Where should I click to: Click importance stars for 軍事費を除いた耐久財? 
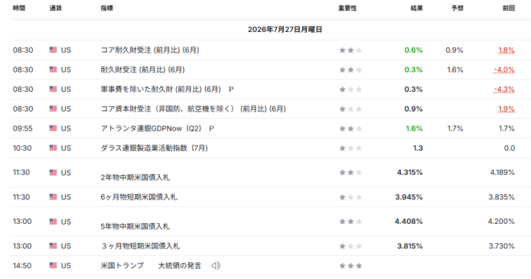click(x=350, y=89)
